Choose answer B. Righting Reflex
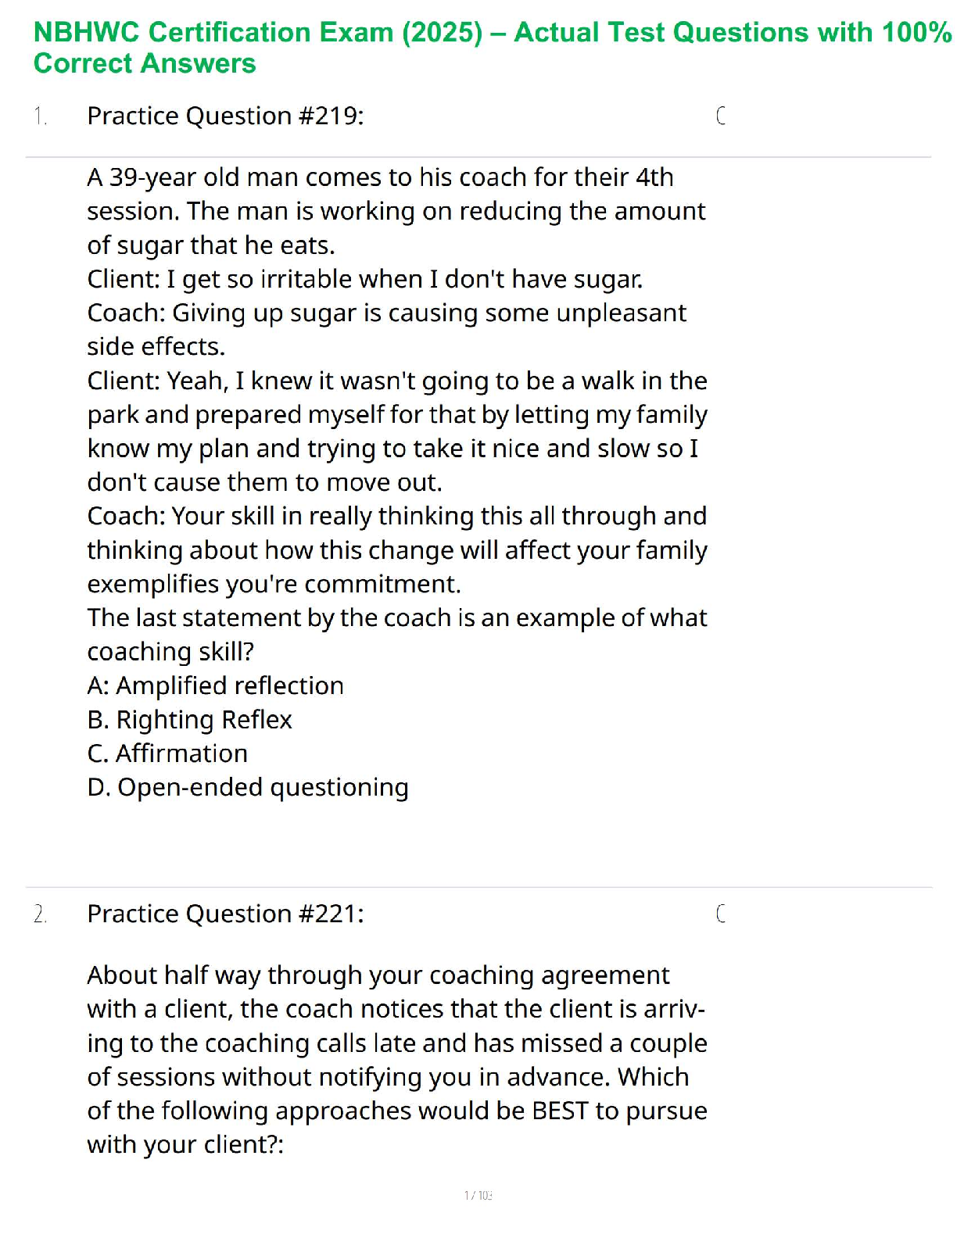Viewport: 957px width, 1238px height. [189, 719]
